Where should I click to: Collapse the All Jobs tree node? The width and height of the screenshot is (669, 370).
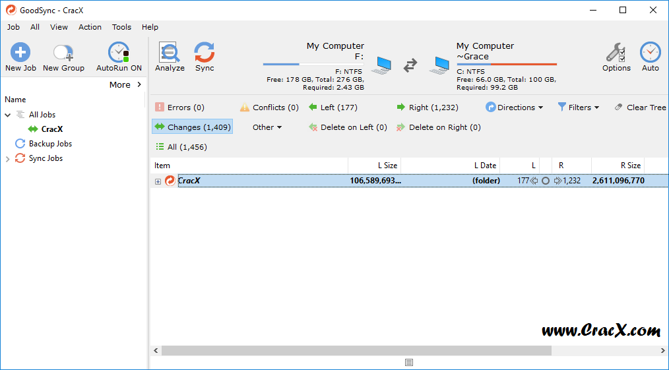(x=8, y=115)
